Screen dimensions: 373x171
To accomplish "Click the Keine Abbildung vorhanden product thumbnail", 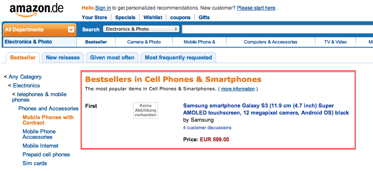I will (146, 110).
